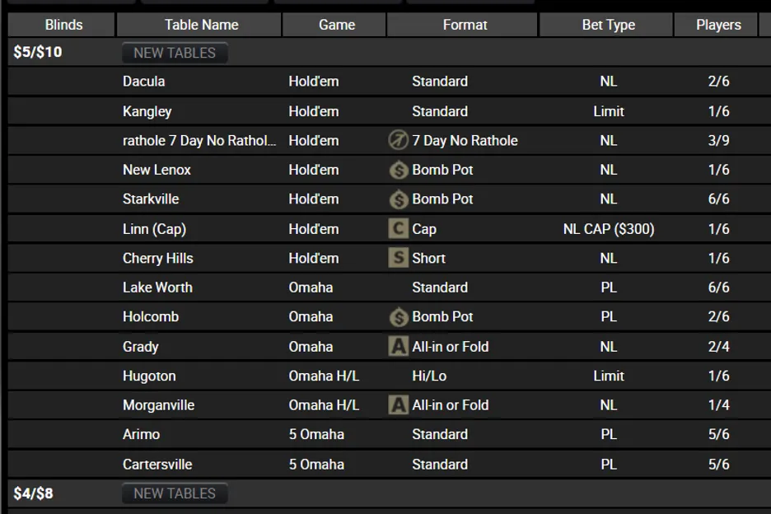This screenshot has width=771, height=514.
Task: Sort tables by the Players column
Action: point(716,25)
